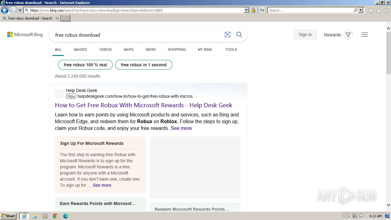391x220 pixels.
Task: Open the File Explorer taskbar icon
Action: pos(35,216)
